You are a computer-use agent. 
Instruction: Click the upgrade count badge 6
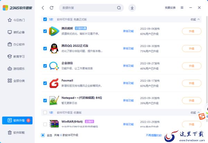[28, 120]
